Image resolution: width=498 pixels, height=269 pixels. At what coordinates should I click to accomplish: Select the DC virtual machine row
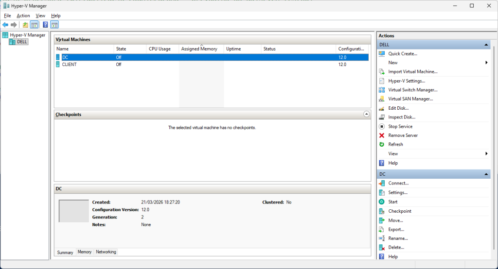[x=212, y=57]
